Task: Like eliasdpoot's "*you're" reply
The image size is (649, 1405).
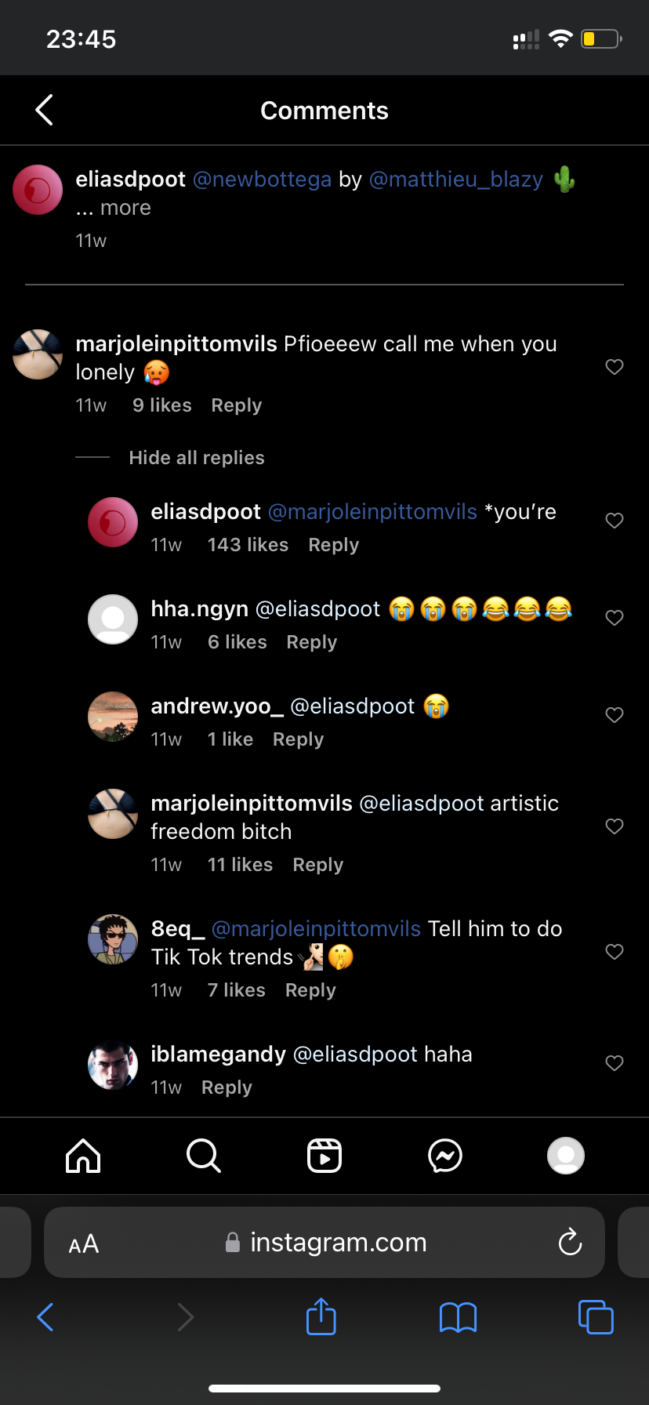Action: pyautogui.click(x=615, y=521)
